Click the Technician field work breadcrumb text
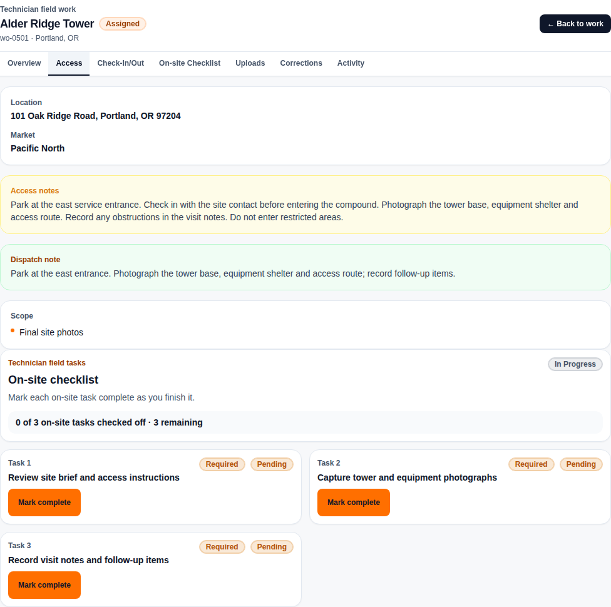Viewport: 611px width, 607px height. pyautogui.click(x=38, y=9)
